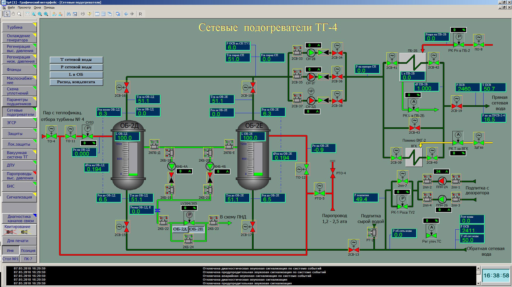Toggle the Имя label mode button
This screenshot has width=512, height=287.
click(10, 251)
